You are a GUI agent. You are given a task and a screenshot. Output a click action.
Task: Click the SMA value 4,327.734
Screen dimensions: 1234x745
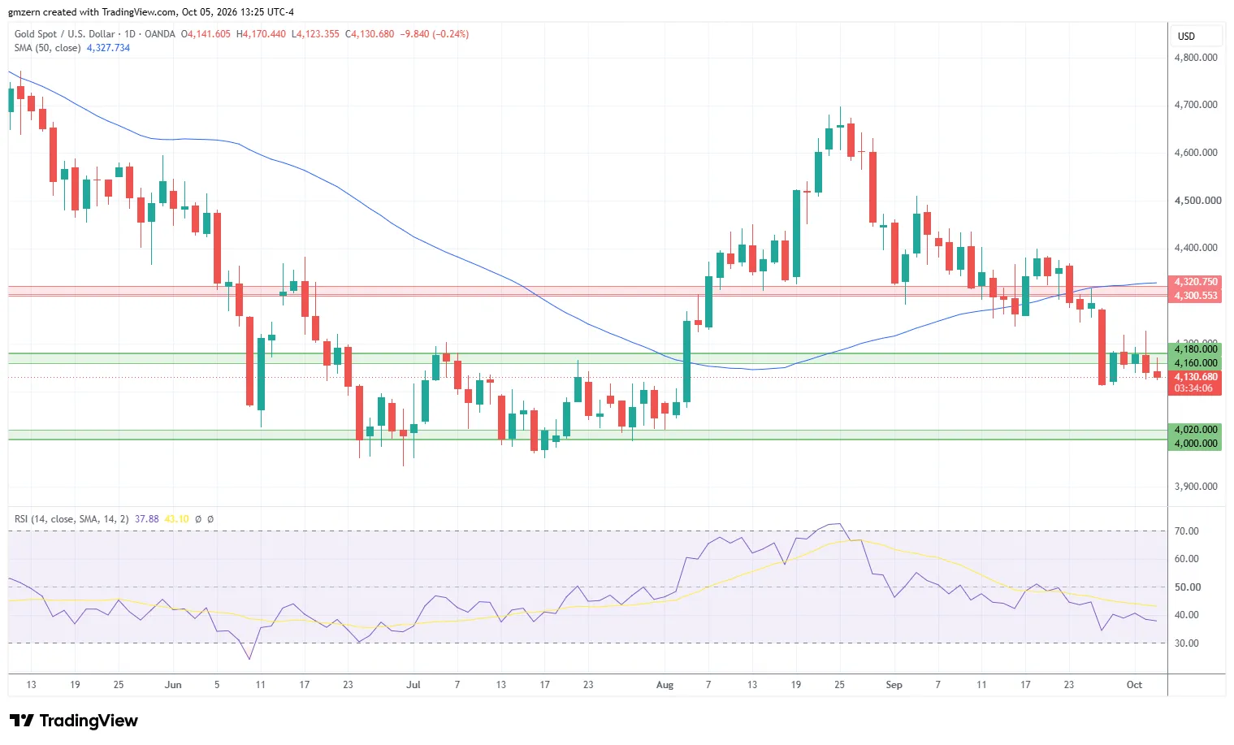[108, 48]
